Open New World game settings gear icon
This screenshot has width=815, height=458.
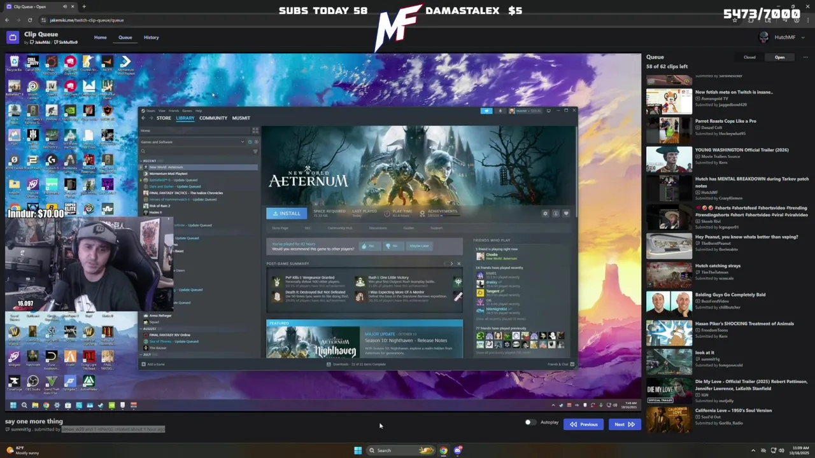(545, 214)
